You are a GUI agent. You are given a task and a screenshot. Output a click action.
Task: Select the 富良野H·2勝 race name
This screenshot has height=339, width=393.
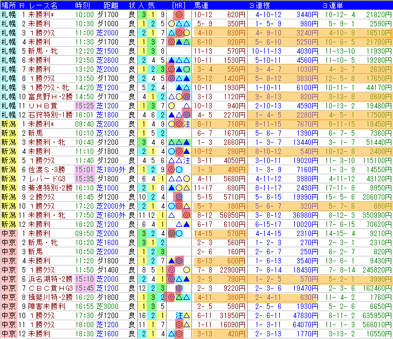click(x=50, y=97)
